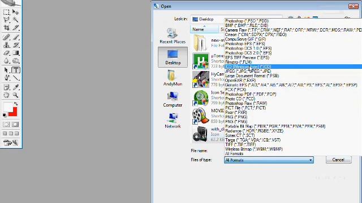362x203 pixels.
Task: Select the Blur tool
Action: [x=6, y=61]
